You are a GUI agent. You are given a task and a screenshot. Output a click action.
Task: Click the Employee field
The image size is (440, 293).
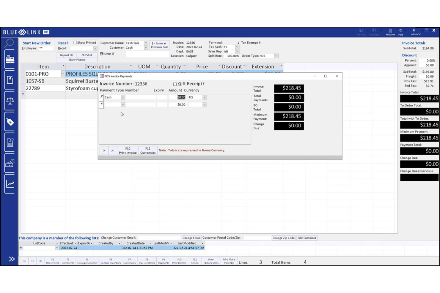45,48
